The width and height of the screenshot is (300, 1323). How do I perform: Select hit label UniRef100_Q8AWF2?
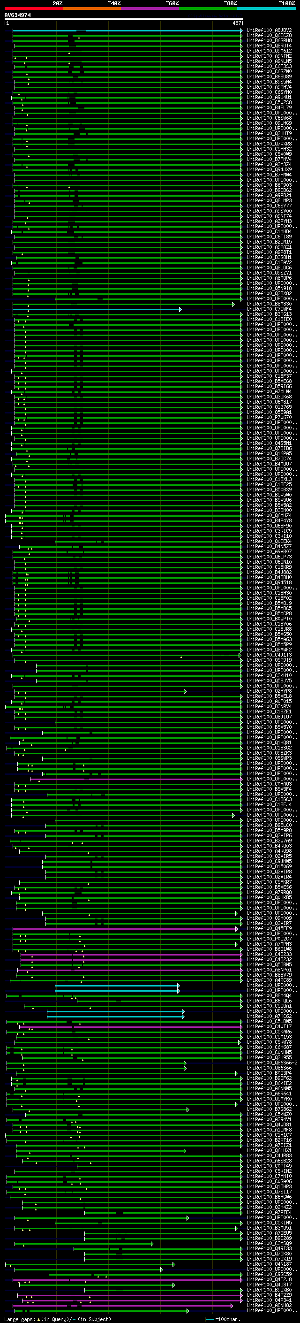269,650
